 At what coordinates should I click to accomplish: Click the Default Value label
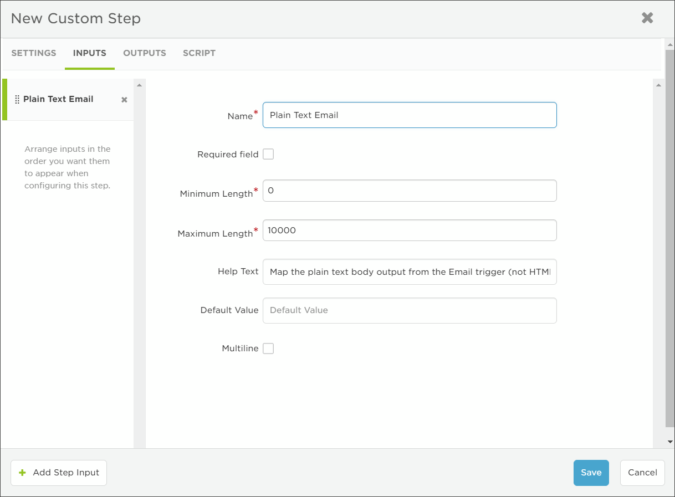229,310
